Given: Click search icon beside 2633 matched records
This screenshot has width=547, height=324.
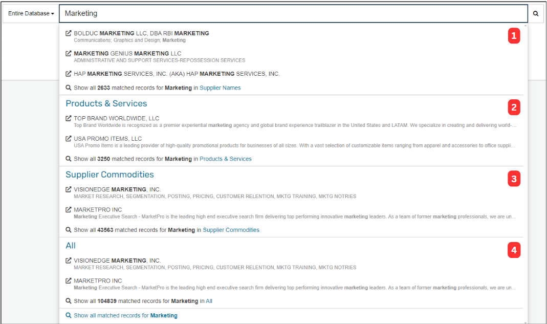Looking at the screenshot, I should coord(69,88).
